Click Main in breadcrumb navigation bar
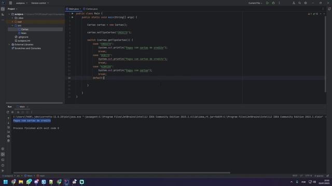 [x=29, y=176]
